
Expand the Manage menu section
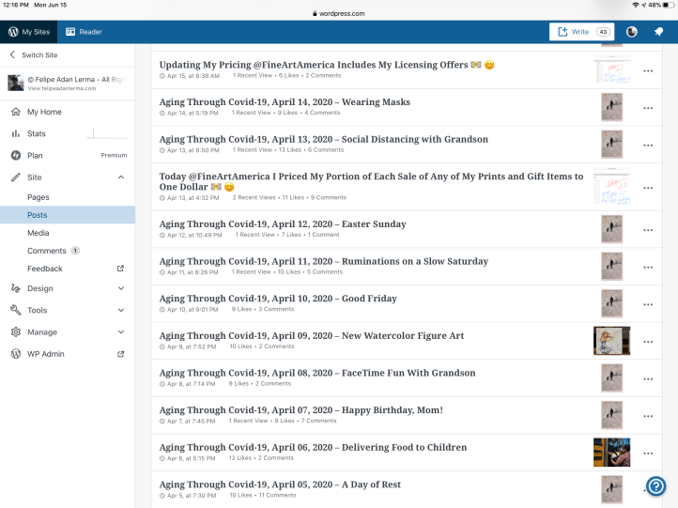click(120, 331)
